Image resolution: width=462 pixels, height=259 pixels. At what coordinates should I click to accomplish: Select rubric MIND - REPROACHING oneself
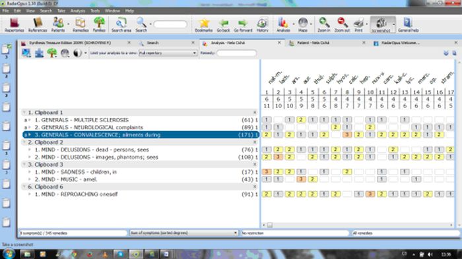pos(141,194)
